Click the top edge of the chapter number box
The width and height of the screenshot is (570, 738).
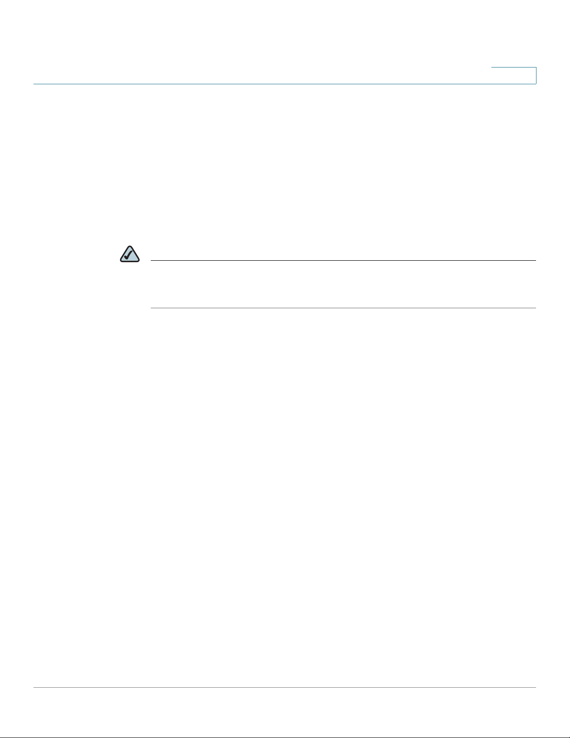pyautogui.click(x=514, y=68)
